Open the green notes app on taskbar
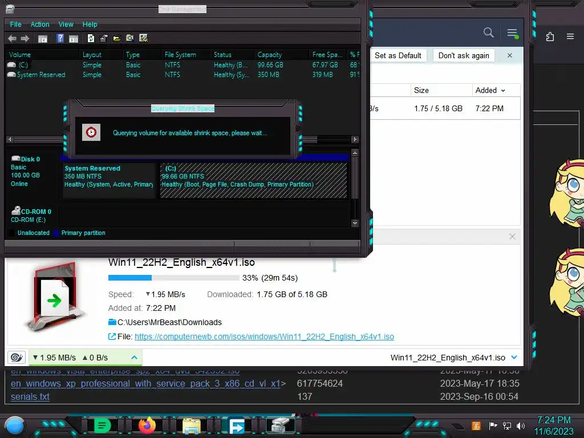Viewport: 584px width, 438px height. click(x=102, y=425)
